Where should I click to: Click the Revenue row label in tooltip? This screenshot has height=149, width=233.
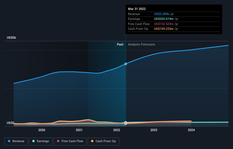[134, 14]
